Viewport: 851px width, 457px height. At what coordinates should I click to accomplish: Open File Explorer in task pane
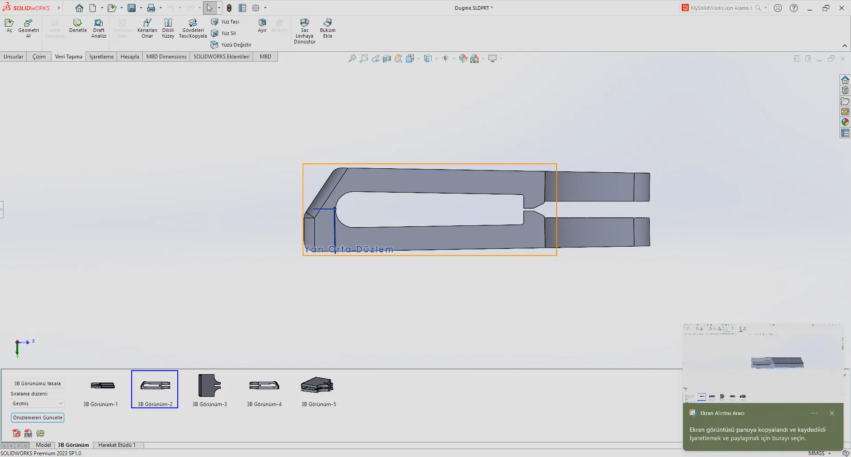845,101
